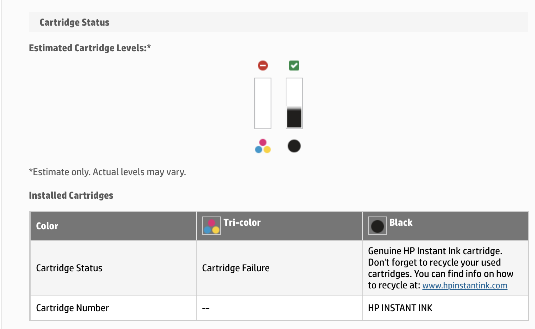
Task: Click the Cartridge Failure status cell
Action: [x=236, y=268]
